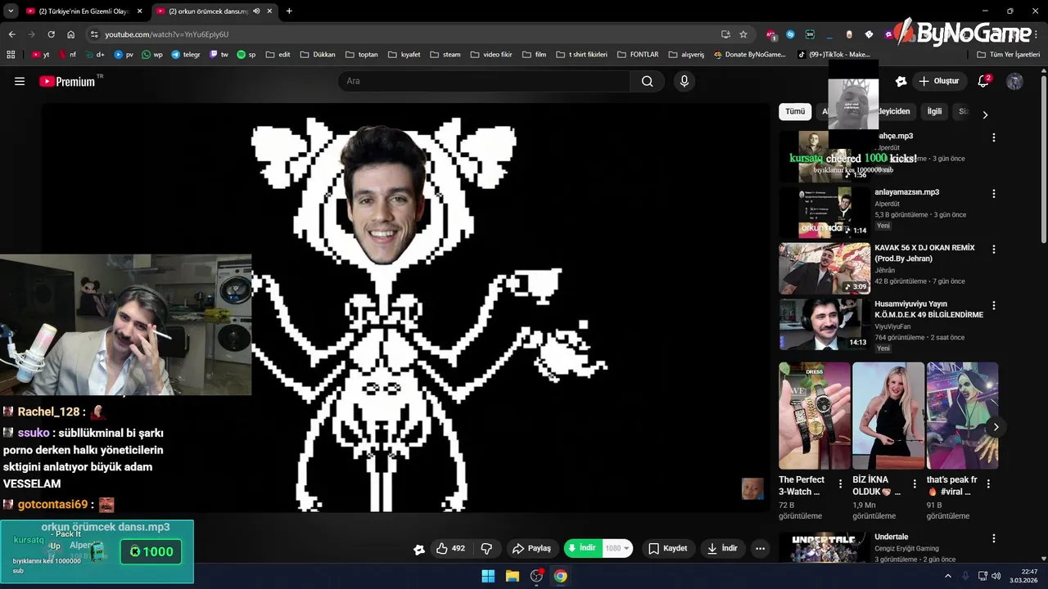Dislike the video with thumbs down
The width and height of the screenshot is (1048, 589).
click(486, 548)
